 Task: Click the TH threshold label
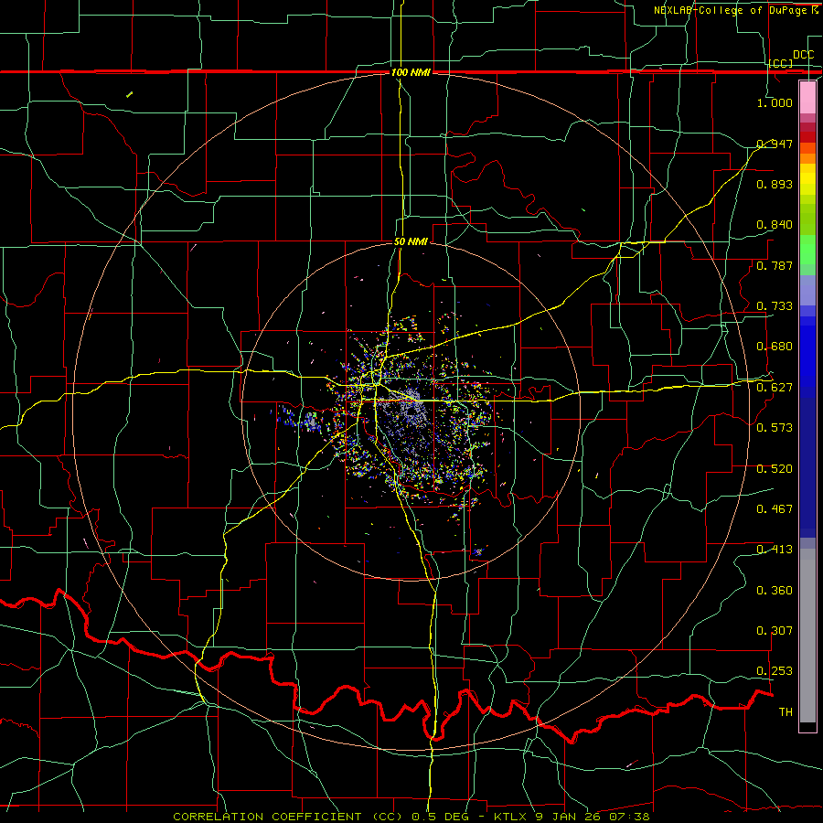pos(786,711)
